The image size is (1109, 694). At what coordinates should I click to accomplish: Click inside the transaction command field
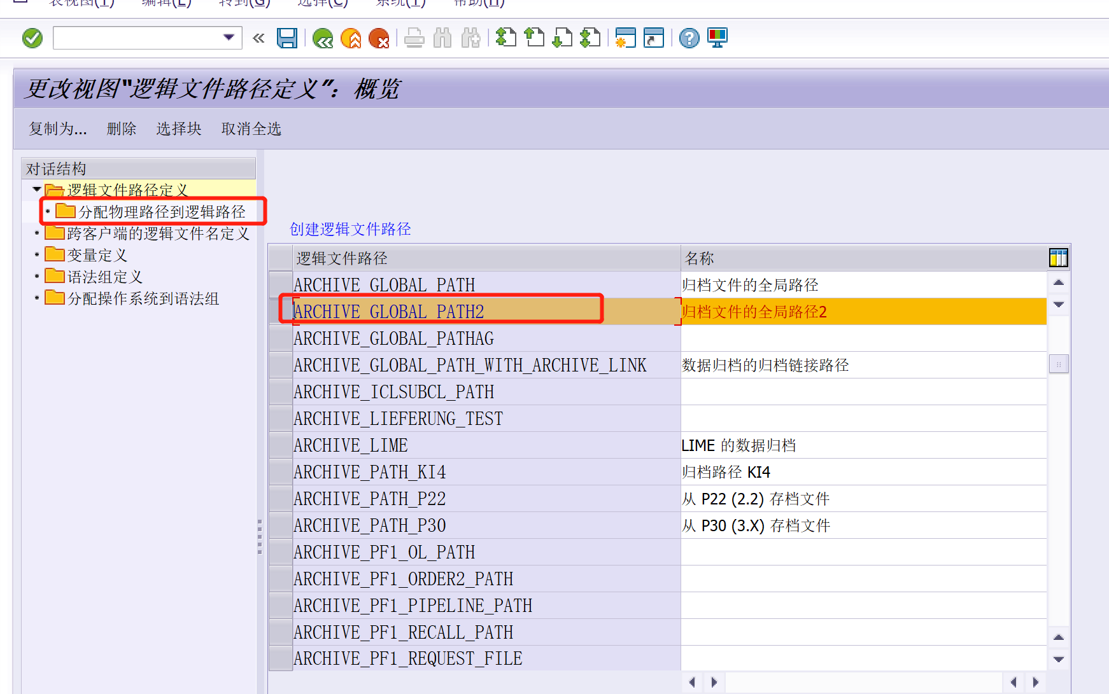(x=138, y=38)
